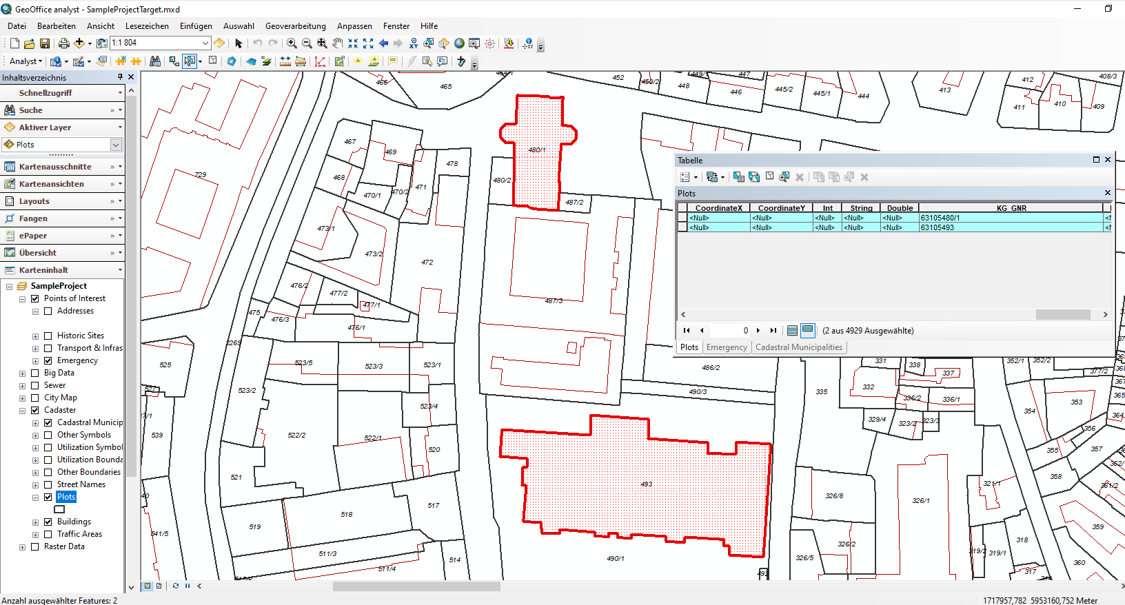Expand the Raster Data group
Viewport: 1125px width, 605px height.
click(x=22, y=547)
